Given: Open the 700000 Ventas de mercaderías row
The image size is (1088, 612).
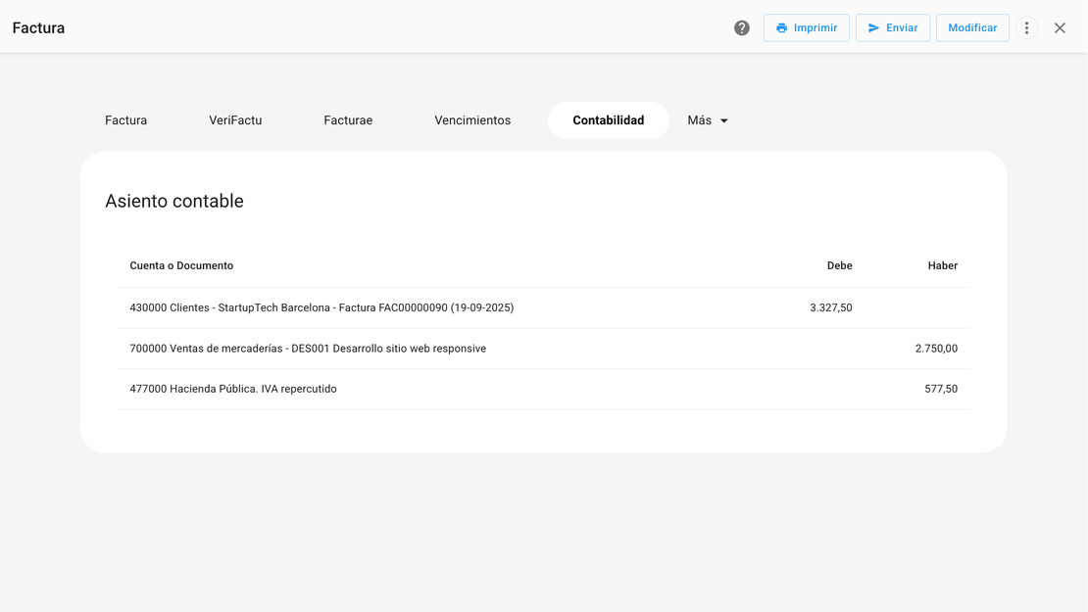Looking at the screenshot, I should (308, 349).
